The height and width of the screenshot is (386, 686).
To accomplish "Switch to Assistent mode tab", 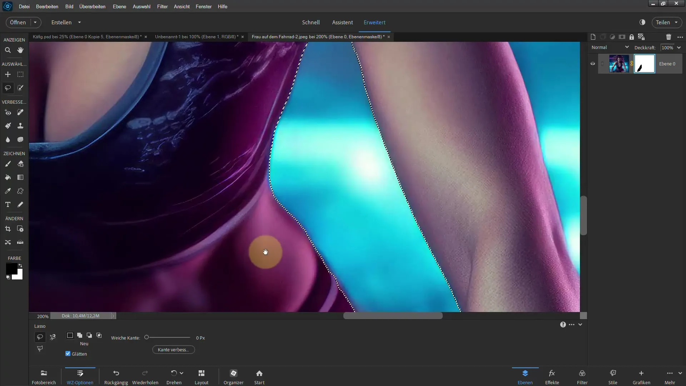I will pos(342,22).
